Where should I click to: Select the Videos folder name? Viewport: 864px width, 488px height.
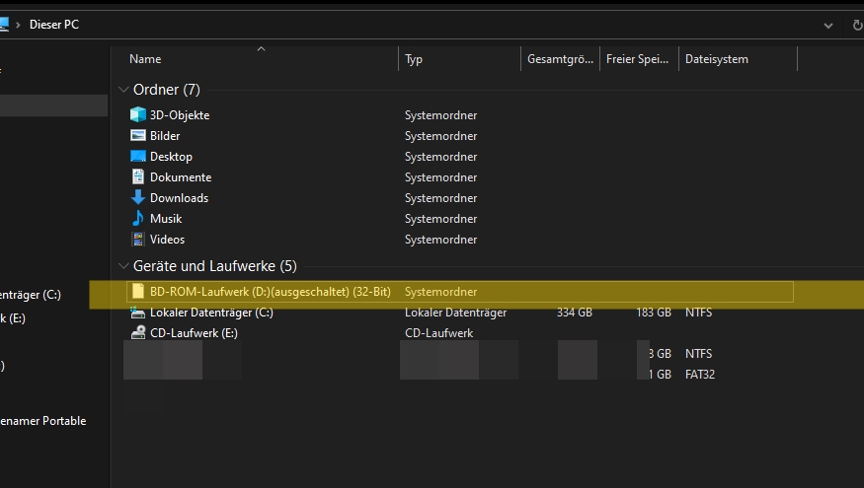point(167,240)
